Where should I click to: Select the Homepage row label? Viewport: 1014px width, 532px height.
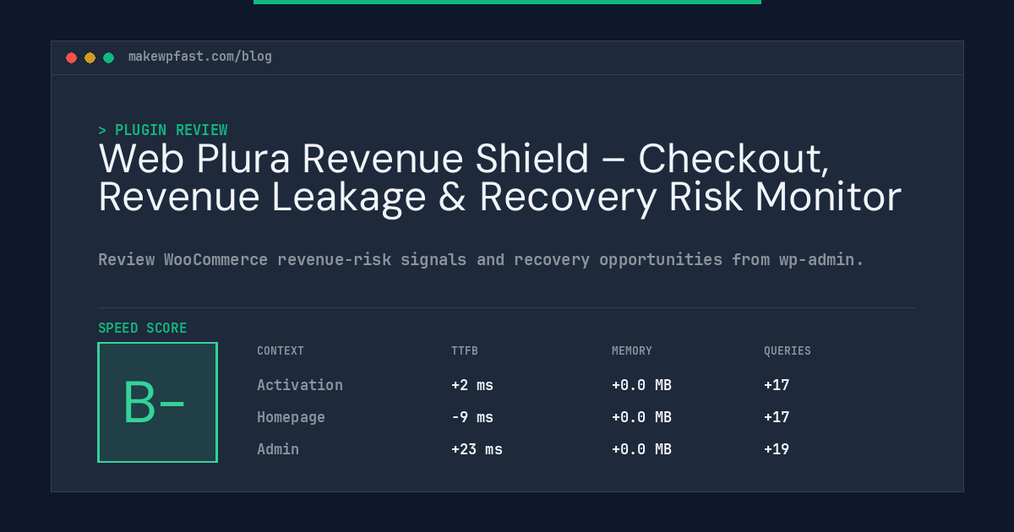pyautogui.click(x=291, y=417)
